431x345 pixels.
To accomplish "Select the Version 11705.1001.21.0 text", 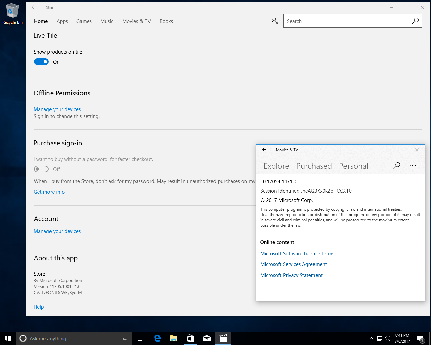I will coord(57,287).
